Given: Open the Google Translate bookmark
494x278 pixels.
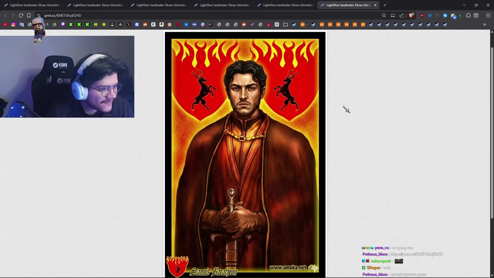Looking at the screenshot, I should (x=22, y=25).
